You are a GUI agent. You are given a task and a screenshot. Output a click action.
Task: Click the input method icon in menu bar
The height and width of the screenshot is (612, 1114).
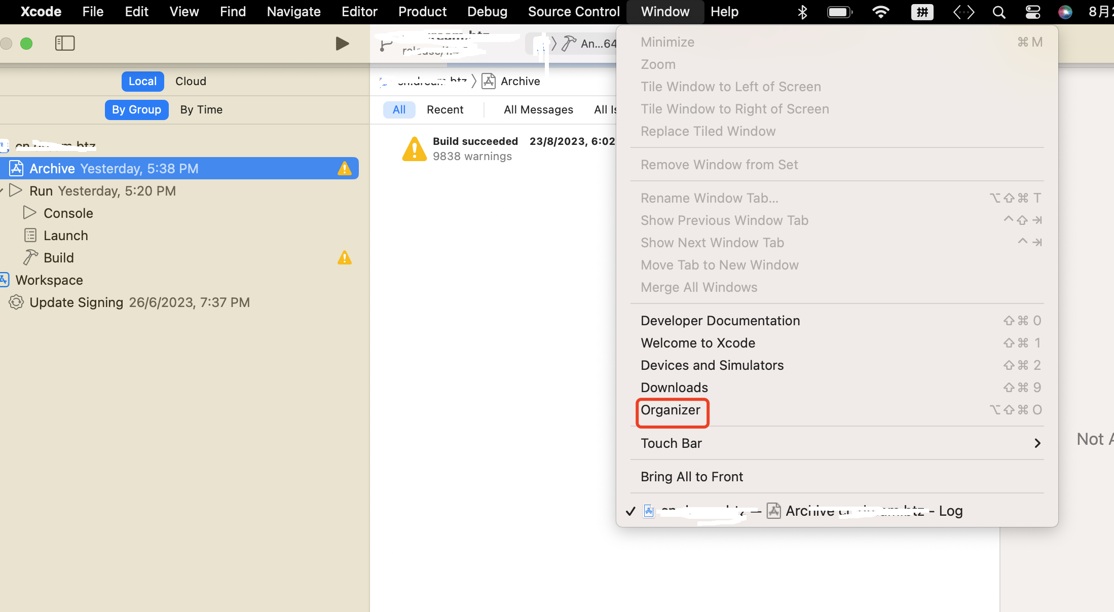[922, 12]
